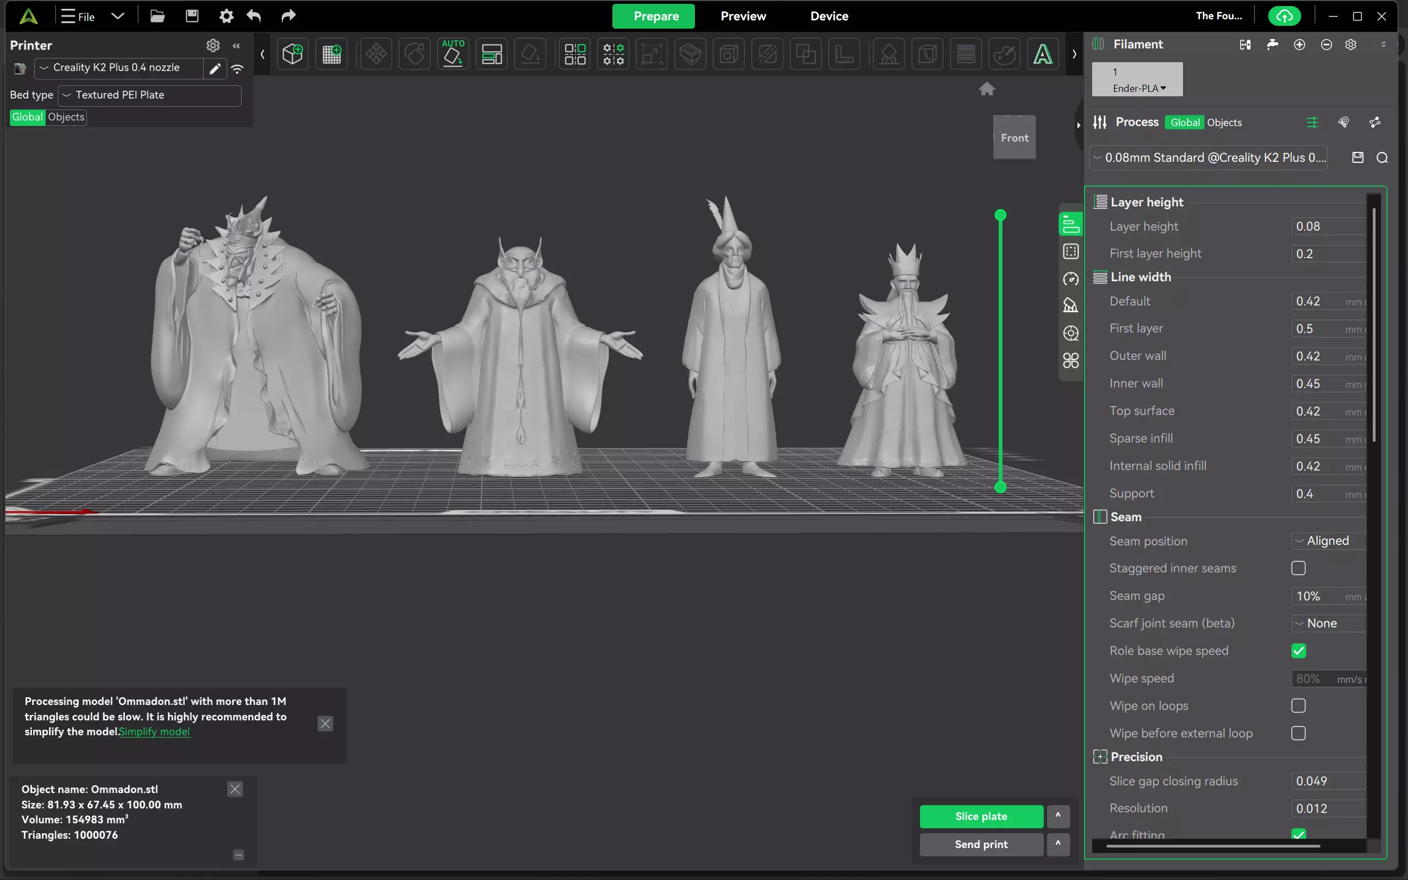Viewport: 1408px width, 880px height.
Task: Open the Textured PEI Plate bed type dropdown
Action: click(x=150, y=95)
